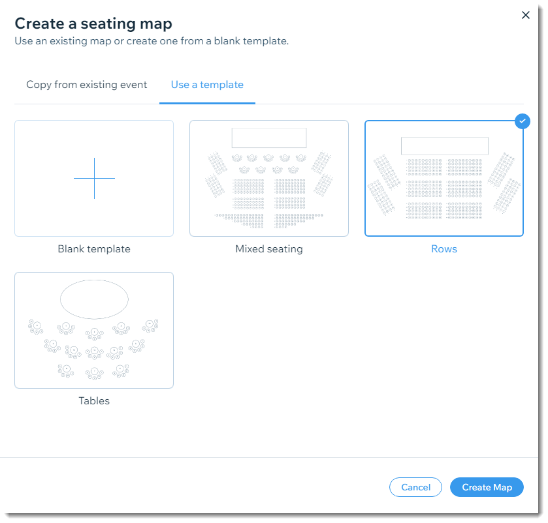Click the Create Map button
This screenshot has width=548, height=523.
487,487
